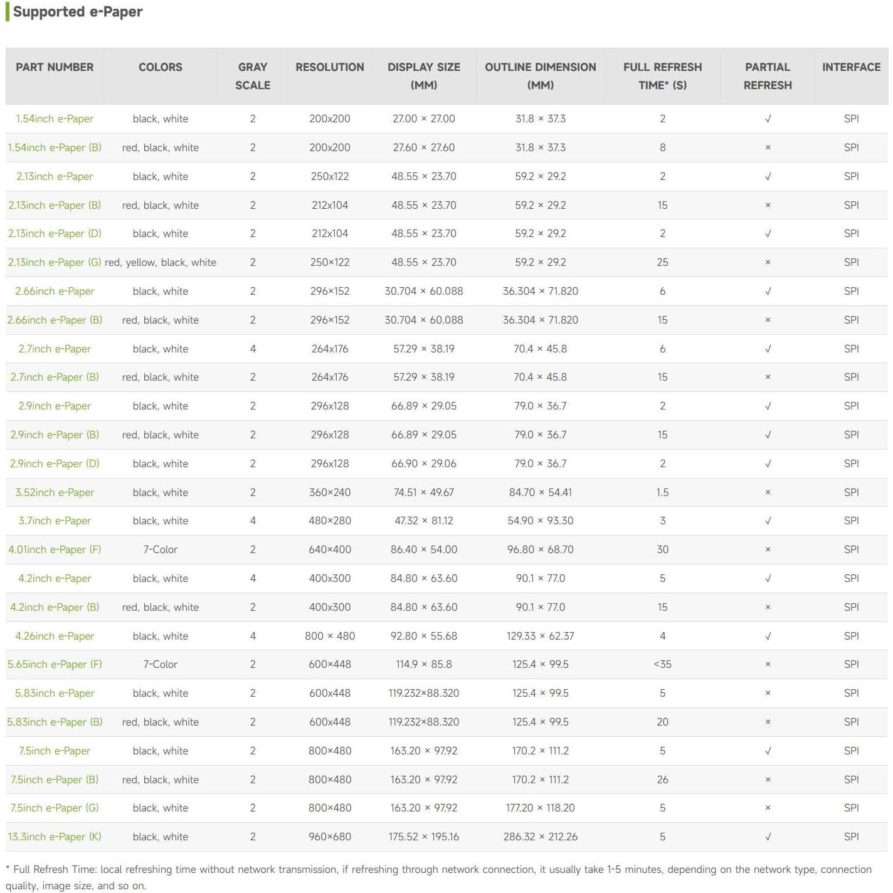Click the INTERFACE column header

(x=851, y=67)
